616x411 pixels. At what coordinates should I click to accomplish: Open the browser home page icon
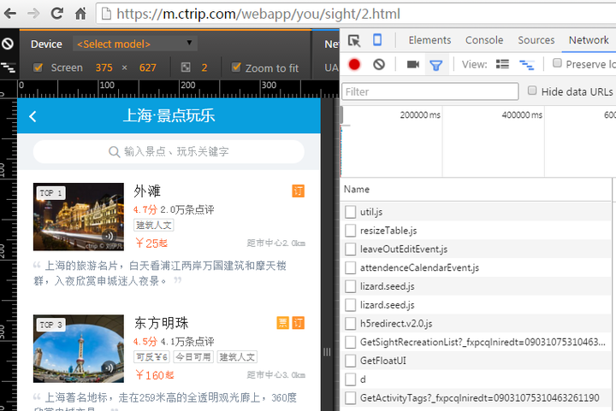(x=80, y=14)
